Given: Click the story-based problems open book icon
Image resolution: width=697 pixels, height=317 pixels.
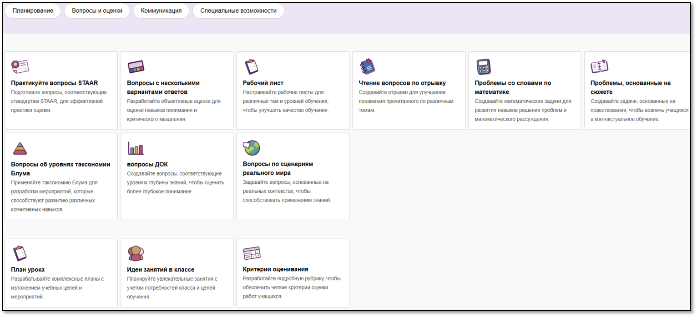Looking at the screenshot, I should tap(600, 66).
